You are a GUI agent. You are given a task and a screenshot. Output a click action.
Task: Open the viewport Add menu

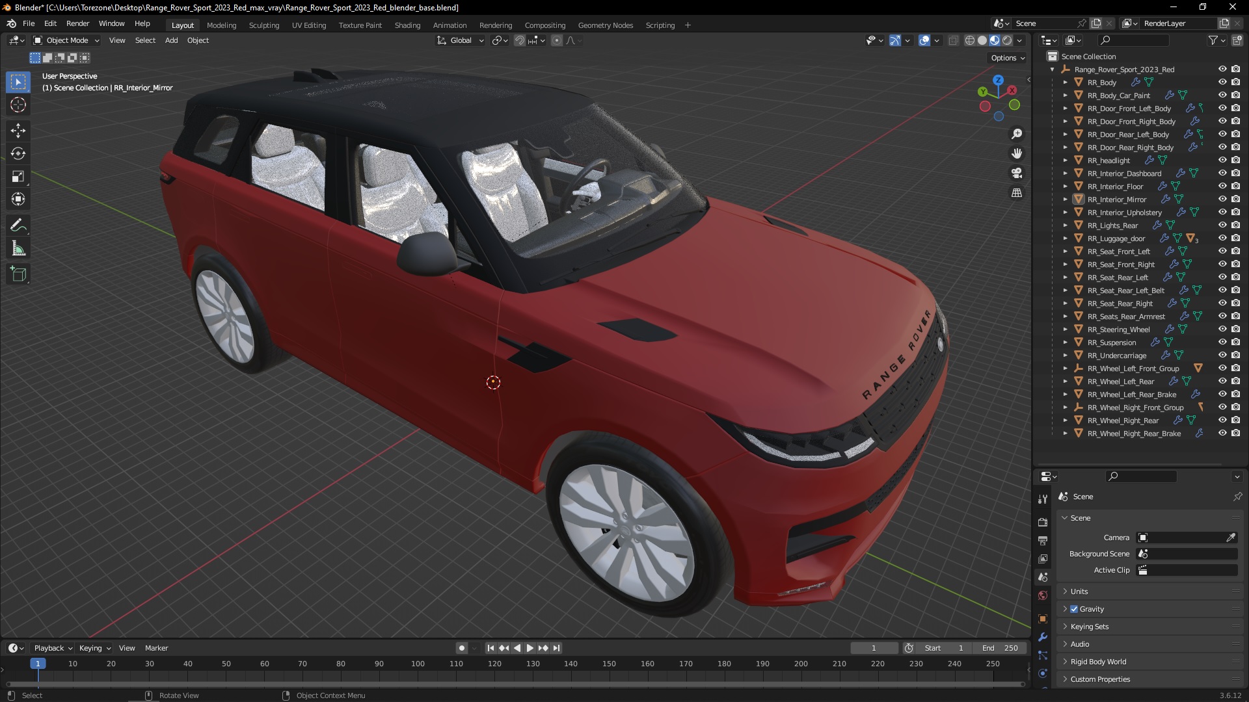[171, 40]
